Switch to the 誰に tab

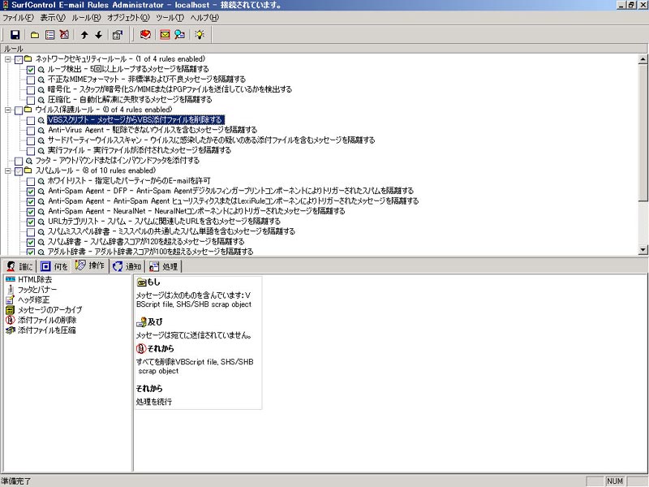(19, 266)
